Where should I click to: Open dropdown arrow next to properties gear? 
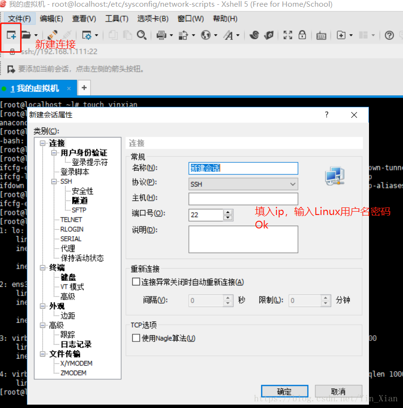[x=96, y=35]
